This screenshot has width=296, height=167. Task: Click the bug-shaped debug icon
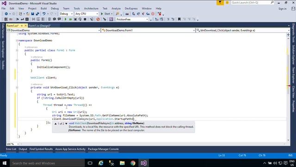(75, 19)
